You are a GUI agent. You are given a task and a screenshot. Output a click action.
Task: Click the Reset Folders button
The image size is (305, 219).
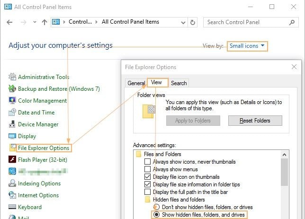[255, 121]
